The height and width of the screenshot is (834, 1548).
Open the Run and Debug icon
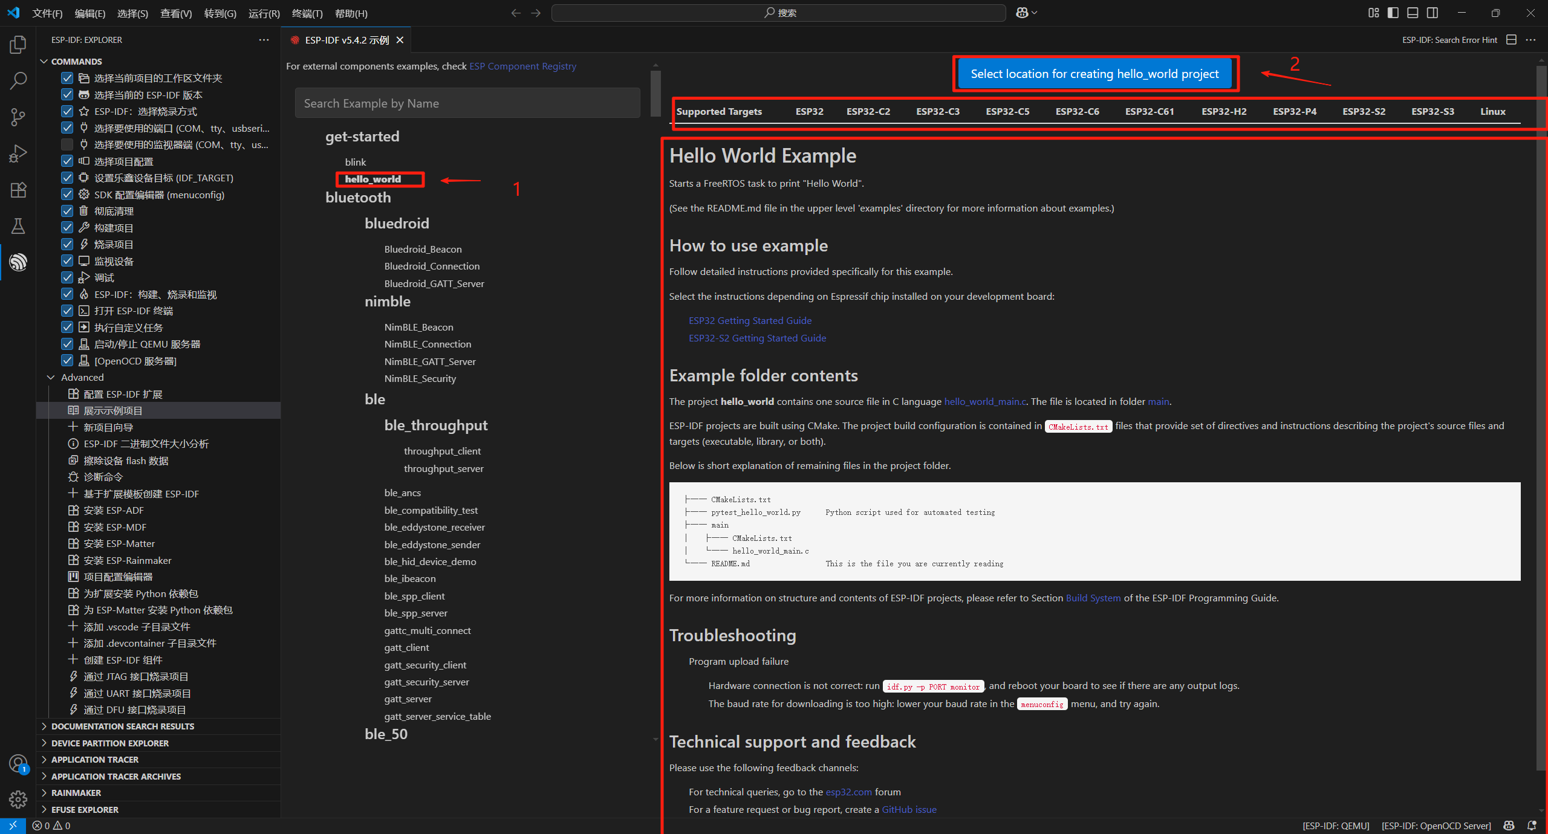pos(18,154)
